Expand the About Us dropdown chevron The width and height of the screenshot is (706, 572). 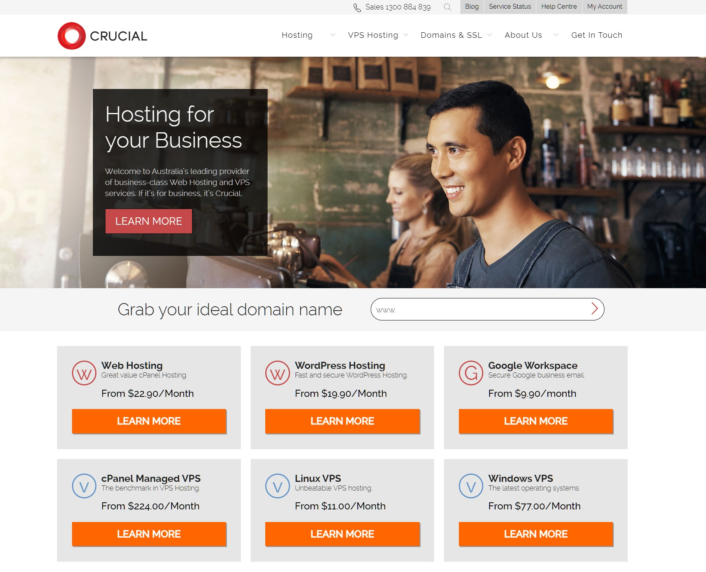(x=556, y=35)
